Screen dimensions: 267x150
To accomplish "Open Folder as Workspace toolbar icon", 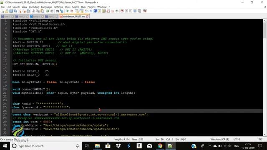I will (112, 11).
